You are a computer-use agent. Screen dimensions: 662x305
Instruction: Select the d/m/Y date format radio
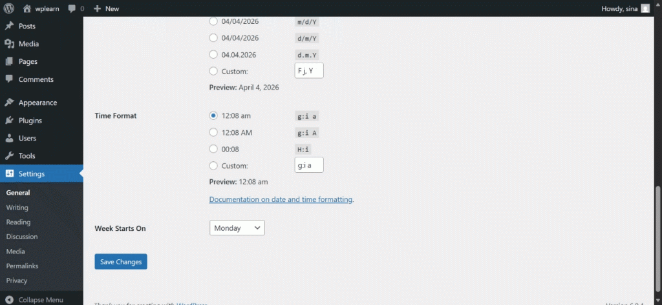[213, 38]
